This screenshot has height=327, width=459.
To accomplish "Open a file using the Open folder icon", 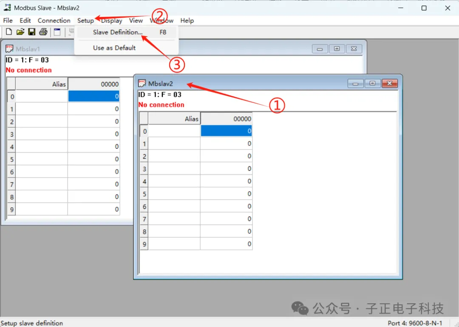I will pos(20,31).
